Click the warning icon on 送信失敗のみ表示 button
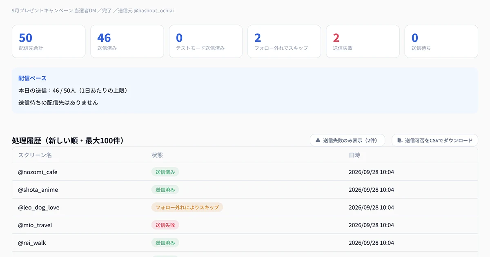This screenshot has height=257, width=490. pyautogui.click(x=318, y=140)
